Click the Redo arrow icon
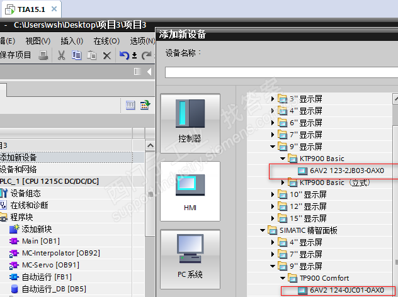 tap(147, 55)
